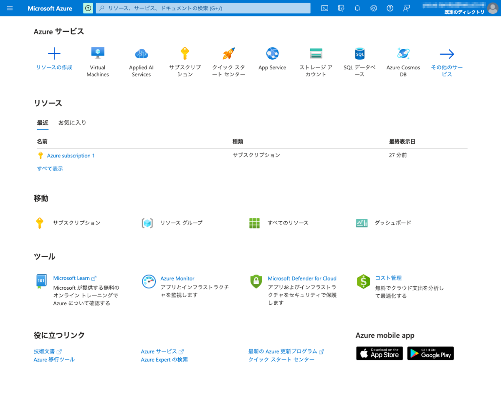
Task: Open Microsoft Defender for Cloud link
Action: 302,278
